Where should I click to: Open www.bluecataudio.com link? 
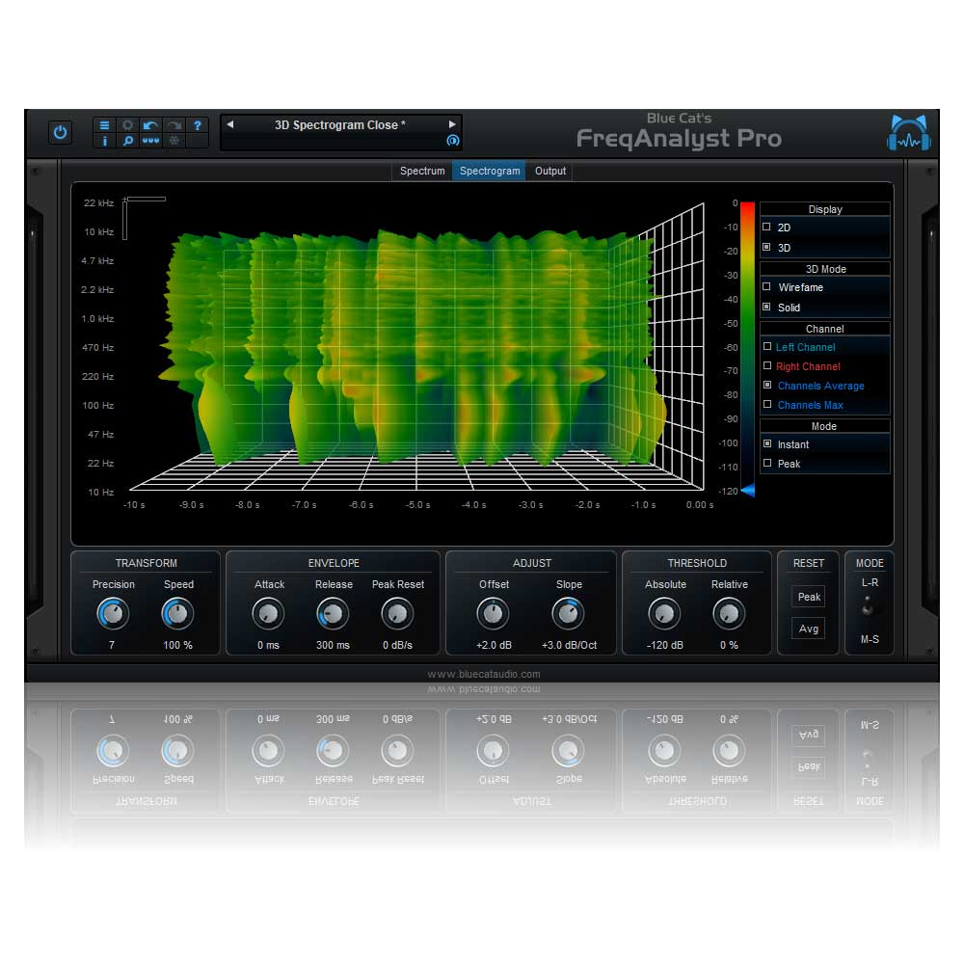tap(484, 675)
